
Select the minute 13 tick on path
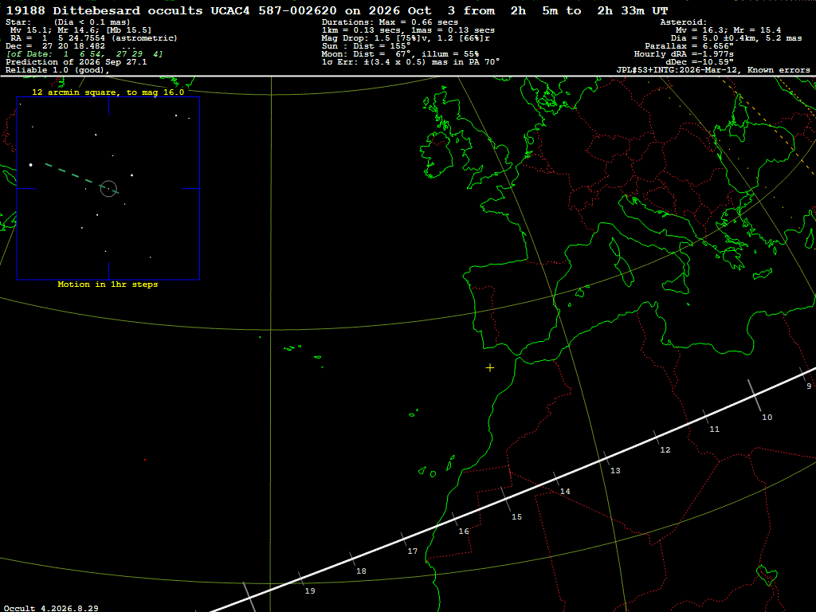tap(606, 458)
